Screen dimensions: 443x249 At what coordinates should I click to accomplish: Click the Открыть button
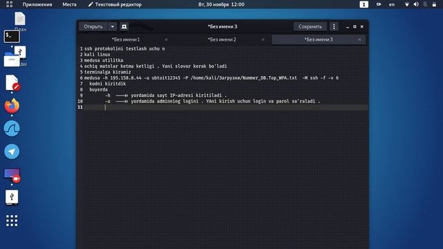93,26
